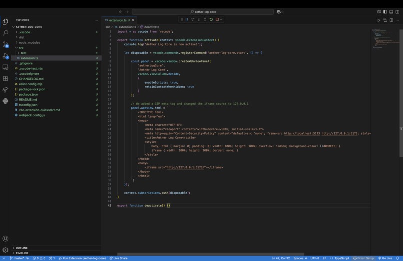Image resolution: width=403 pixels, height=261 pixels.
Task: Open the Copilot chat menu icon
Action: (x=279, y=12)
